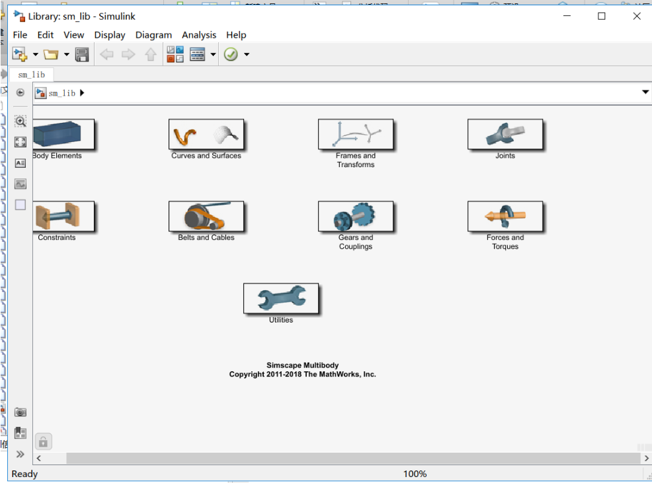
Task: Open the Belts and Cables library block
Action: point(206,216)
